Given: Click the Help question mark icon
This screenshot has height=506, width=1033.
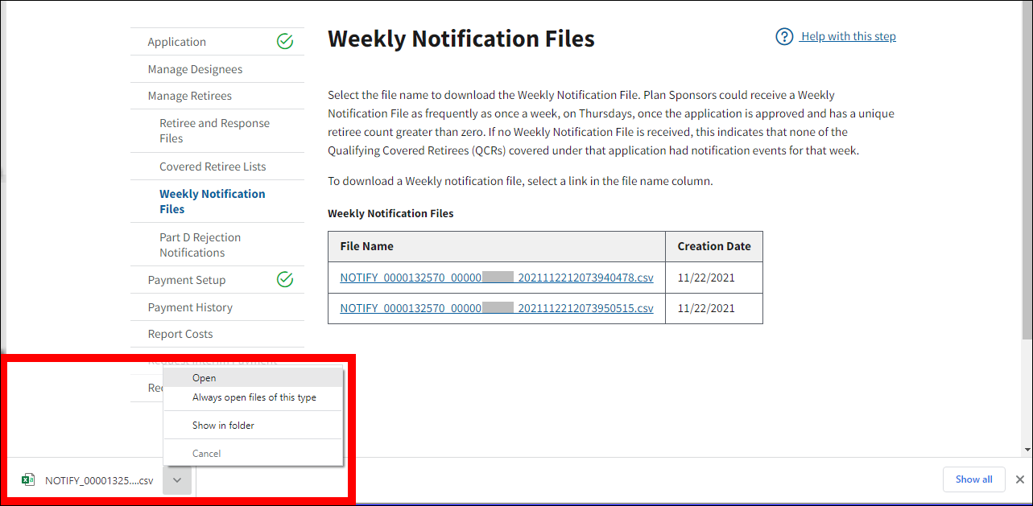Looking at the screenshot, I should pyautogui.click(x=784, y=37).
